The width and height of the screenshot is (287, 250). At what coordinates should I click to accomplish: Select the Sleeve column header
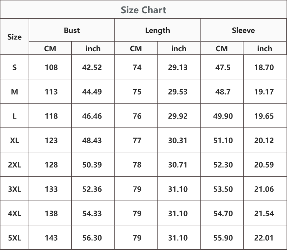tap(243, 30)
